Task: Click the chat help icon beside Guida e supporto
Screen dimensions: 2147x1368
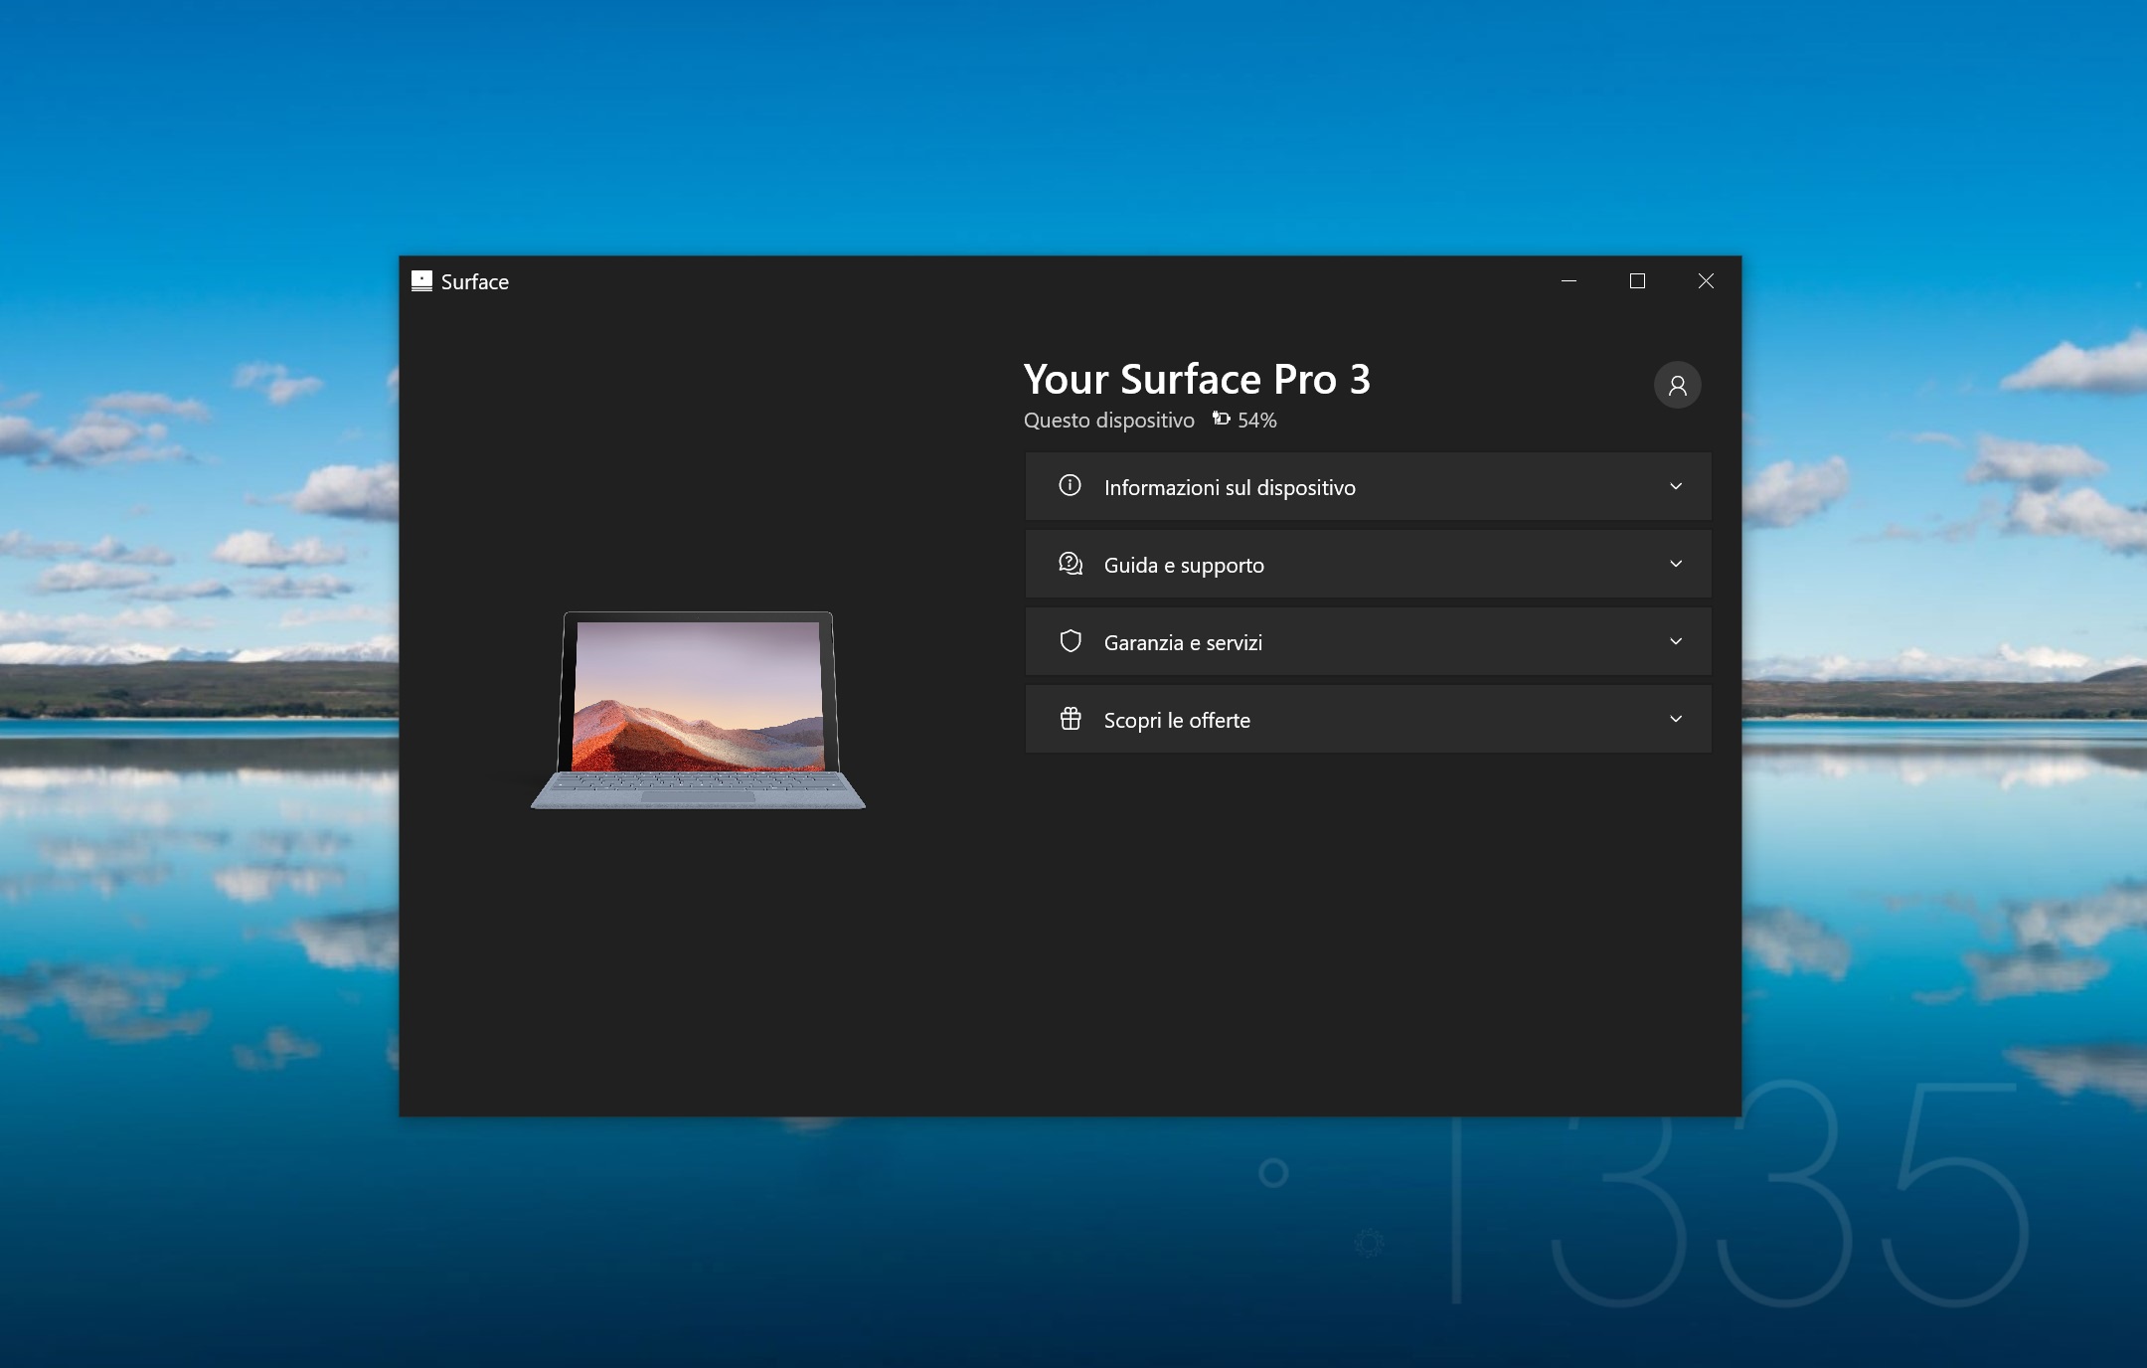Action: click(x=1071, y=564)
